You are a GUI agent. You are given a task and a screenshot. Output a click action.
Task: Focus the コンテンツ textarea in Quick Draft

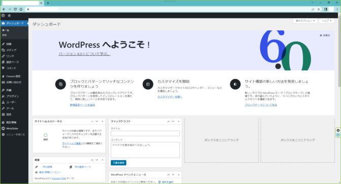145,150
